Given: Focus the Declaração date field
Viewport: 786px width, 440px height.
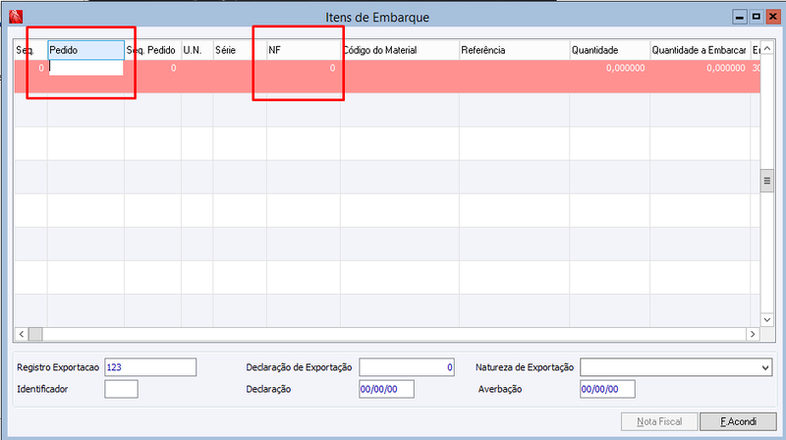Looking at the screenshot, I should point(386,389).
